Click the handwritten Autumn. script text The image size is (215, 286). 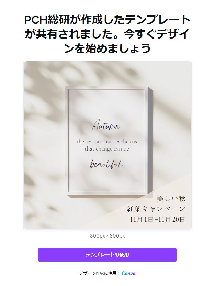106,125
